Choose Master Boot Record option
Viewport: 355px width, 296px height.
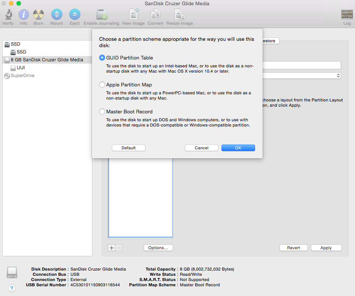102,112
